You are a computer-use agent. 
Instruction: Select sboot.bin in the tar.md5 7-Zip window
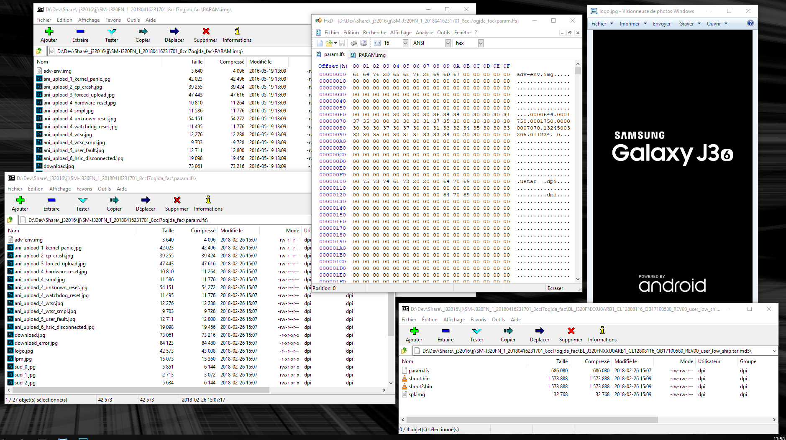click(x=419, y=379)
